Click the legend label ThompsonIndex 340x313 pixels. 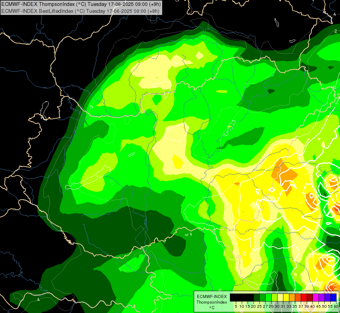(212, 302)
